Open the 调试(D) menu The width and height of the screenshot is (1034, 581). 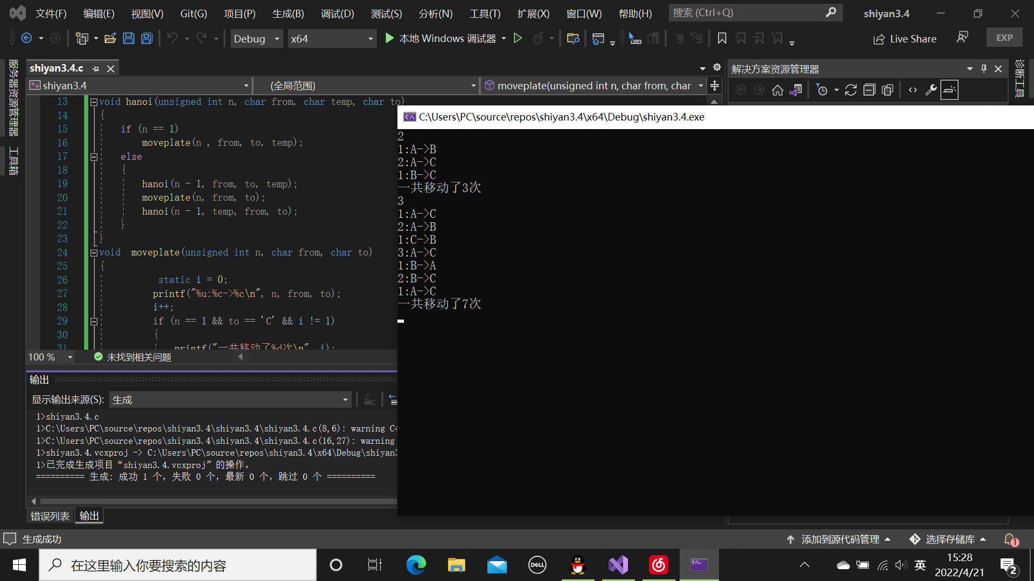pyautogui.click(x=337, y=13)
